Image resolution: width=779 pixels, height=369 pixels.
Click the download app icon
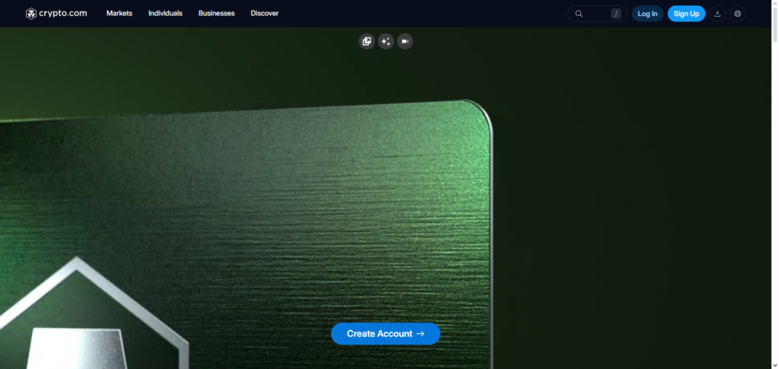[x=717, y=14]
